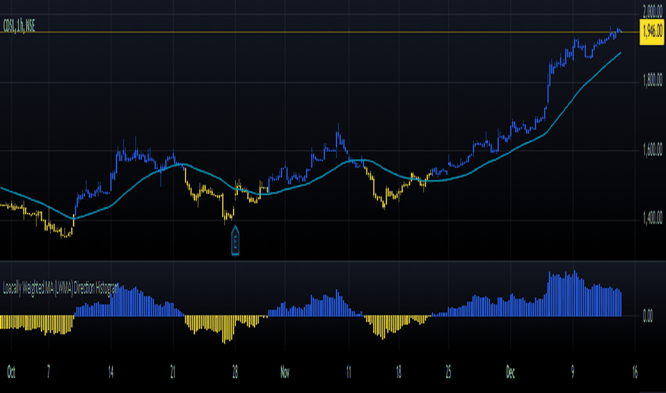Select the yellow horizontal price line

319,32
